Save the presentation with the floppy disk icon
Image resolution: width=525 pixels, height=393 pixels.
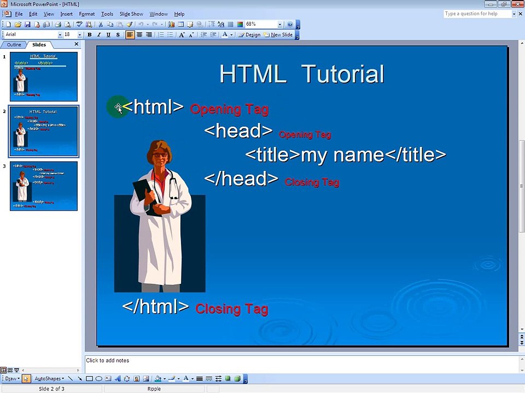[27, 25]
